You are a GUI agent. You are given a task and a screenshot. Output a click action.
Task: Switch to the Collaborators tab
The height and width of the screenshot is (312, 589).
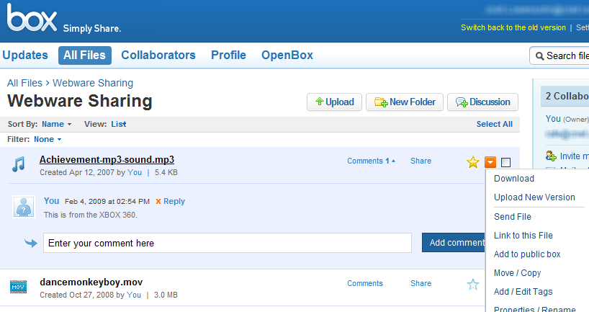(158, 55)
